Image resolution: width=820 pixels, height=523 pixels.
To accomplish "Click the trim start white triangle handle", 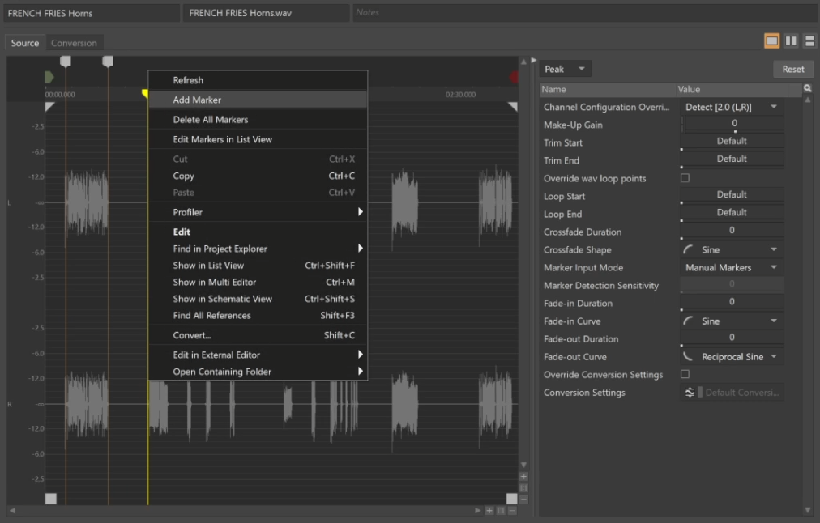I will tap(49, 107).
